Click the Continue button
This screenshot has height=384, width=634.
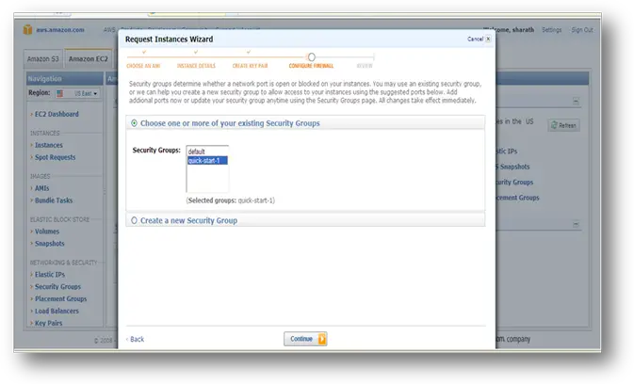[305, 339]
